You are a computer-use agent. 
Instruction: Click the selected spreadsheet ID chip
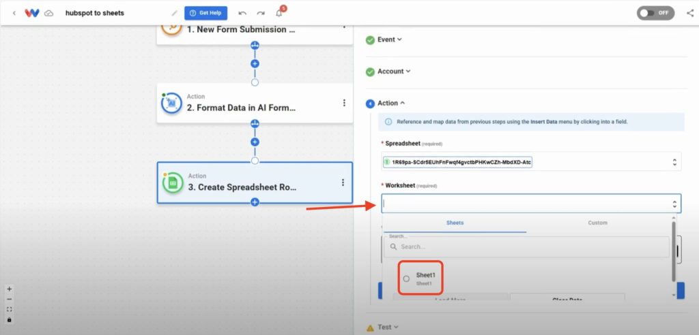tap(458, 163)
